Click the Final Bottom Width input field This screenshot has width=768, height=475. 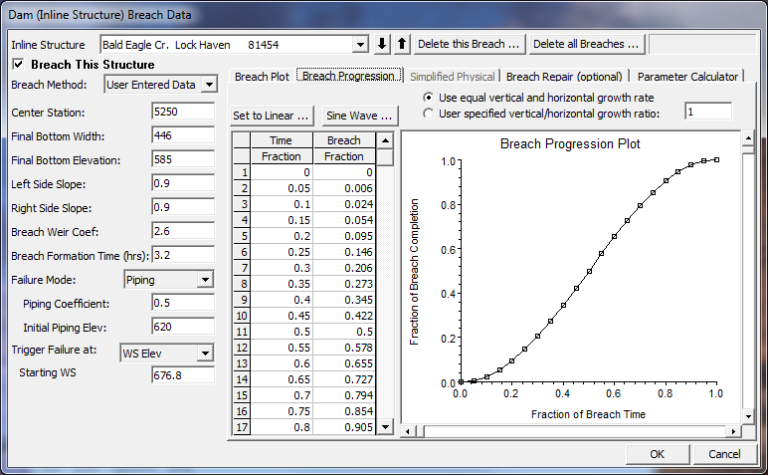coord(183,136)
